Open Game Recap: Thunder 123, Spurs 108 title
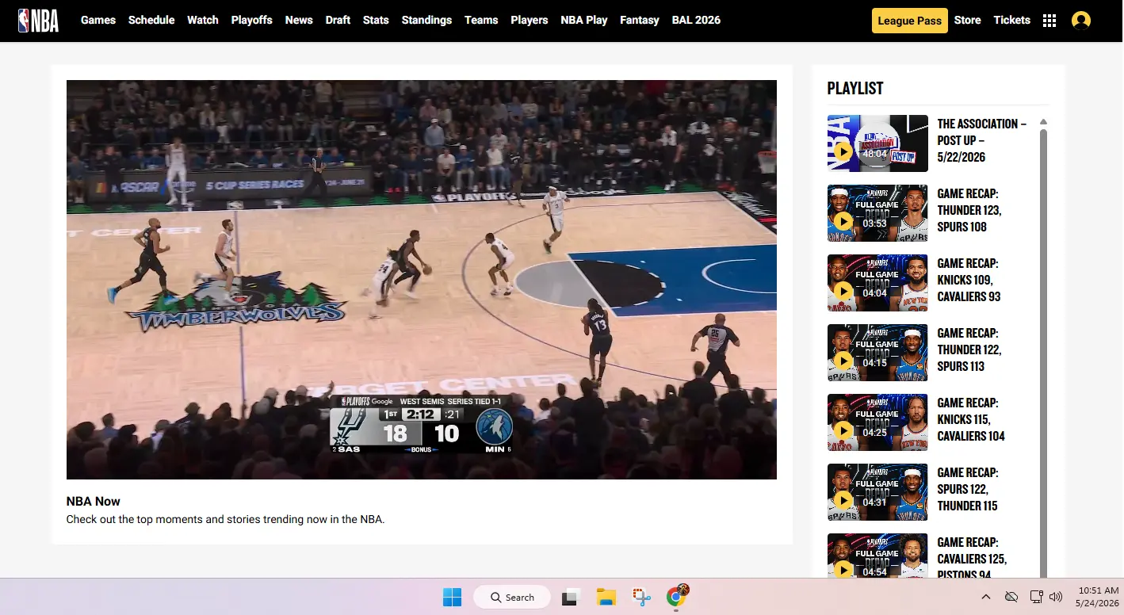The height and width of the screenshot is (615, 1124). [x=969, y=210]
